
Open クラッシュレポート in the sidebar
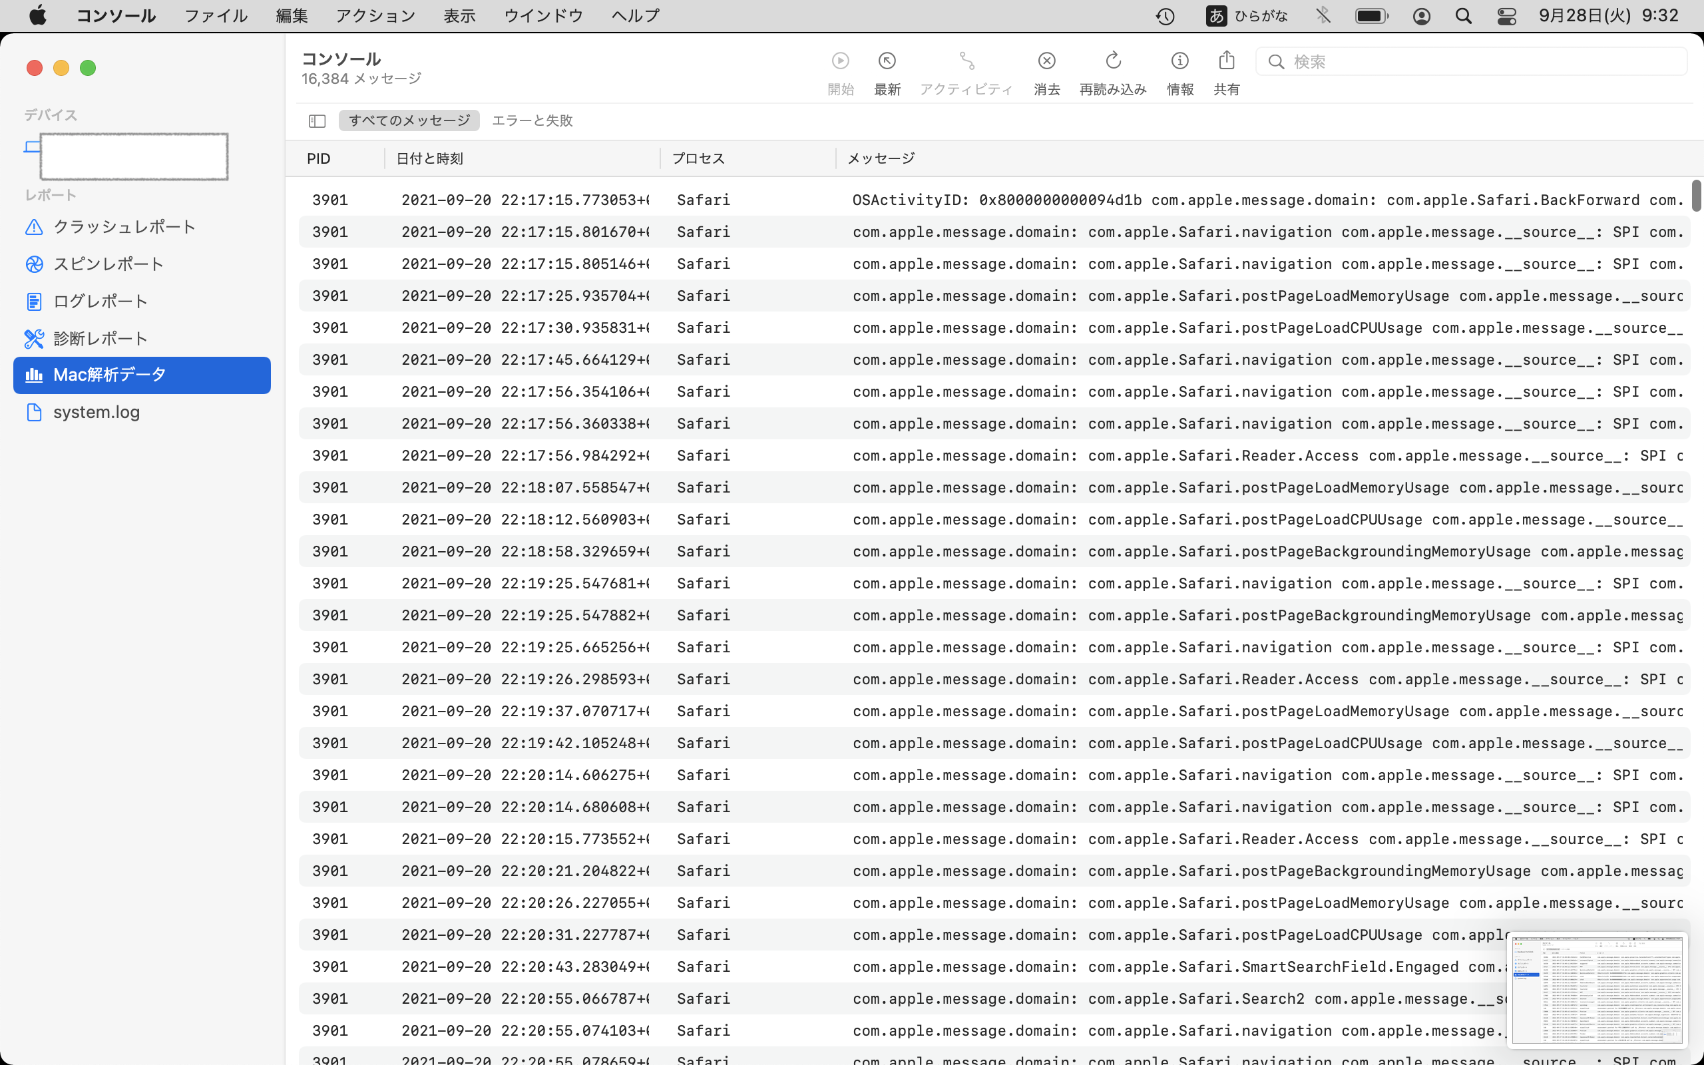click(x=124, y=227)
